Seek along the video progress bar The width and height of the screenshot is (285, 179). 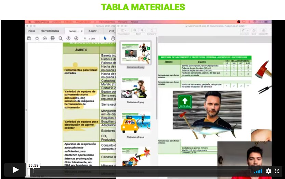click(x=142, y=171)
